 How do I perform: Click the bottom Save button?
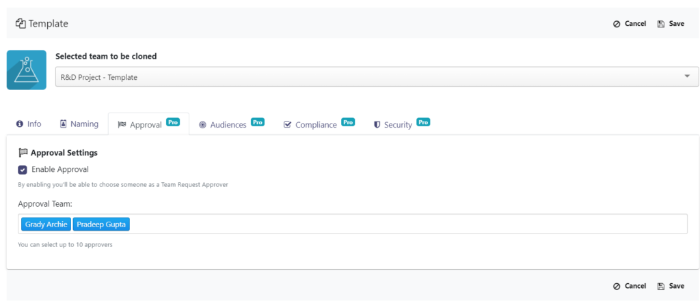point(671,286)
